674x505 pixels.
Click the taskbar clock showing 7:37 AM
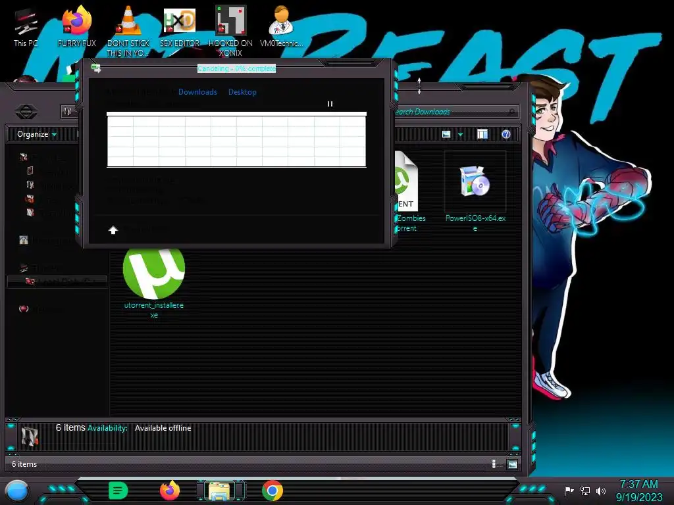pos(638,491)
